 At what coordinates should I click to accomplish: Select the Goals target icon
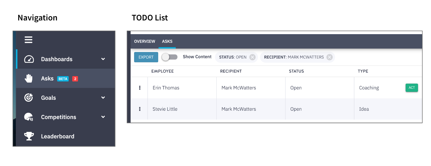(x=29, y=98)
